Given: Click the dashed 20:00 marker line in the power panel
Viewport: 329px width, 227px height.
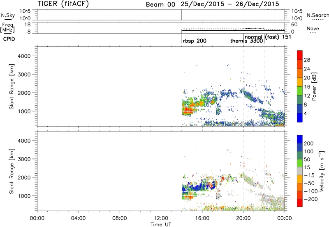Looking at the screenshot, I should coord(243,86).
